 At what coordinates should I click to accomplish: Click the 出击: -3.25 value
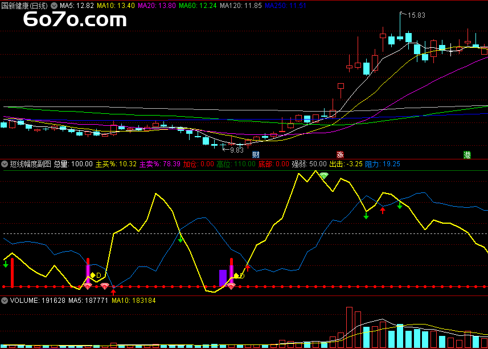[x=346, y=164]
